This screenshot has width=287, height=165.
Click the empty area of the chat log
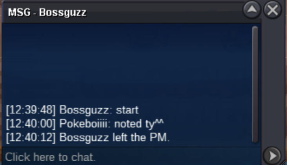(x=126, y=64)
